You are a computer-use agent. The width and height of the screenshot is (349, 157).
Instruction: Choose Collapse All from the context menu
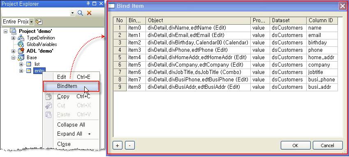tap(71, 125)
